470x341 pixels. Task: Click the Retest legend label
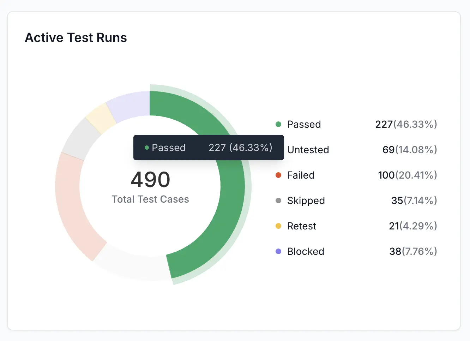coord(302,226)
